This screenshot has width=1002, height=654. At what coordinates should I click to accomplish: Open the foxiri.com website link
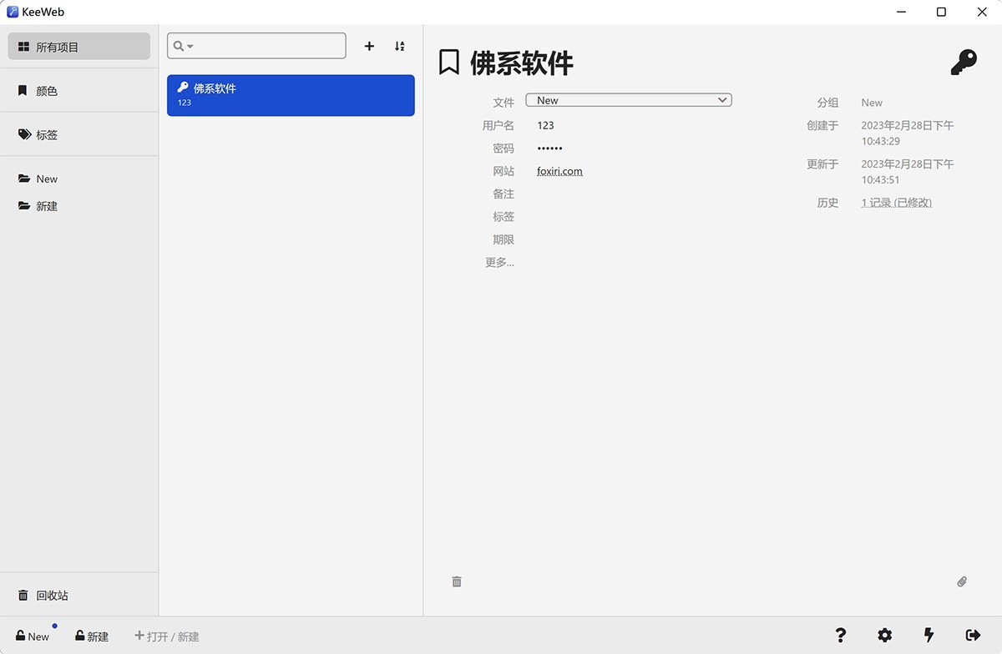click(x=559, y=171)
